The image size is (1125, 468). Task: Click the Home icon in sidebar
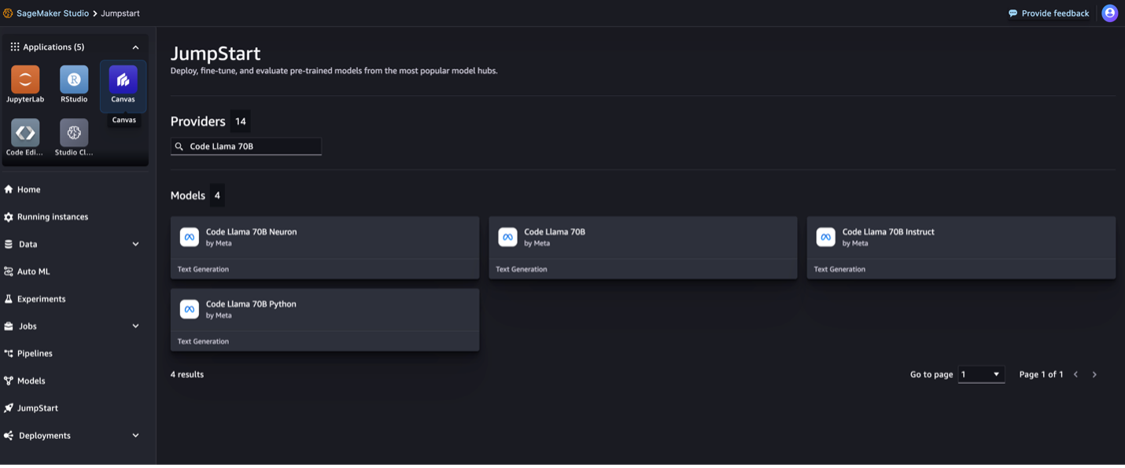[x=9, y=190]
